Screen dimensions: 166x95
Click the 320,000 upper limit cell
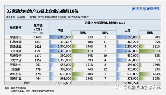point(127,69)
